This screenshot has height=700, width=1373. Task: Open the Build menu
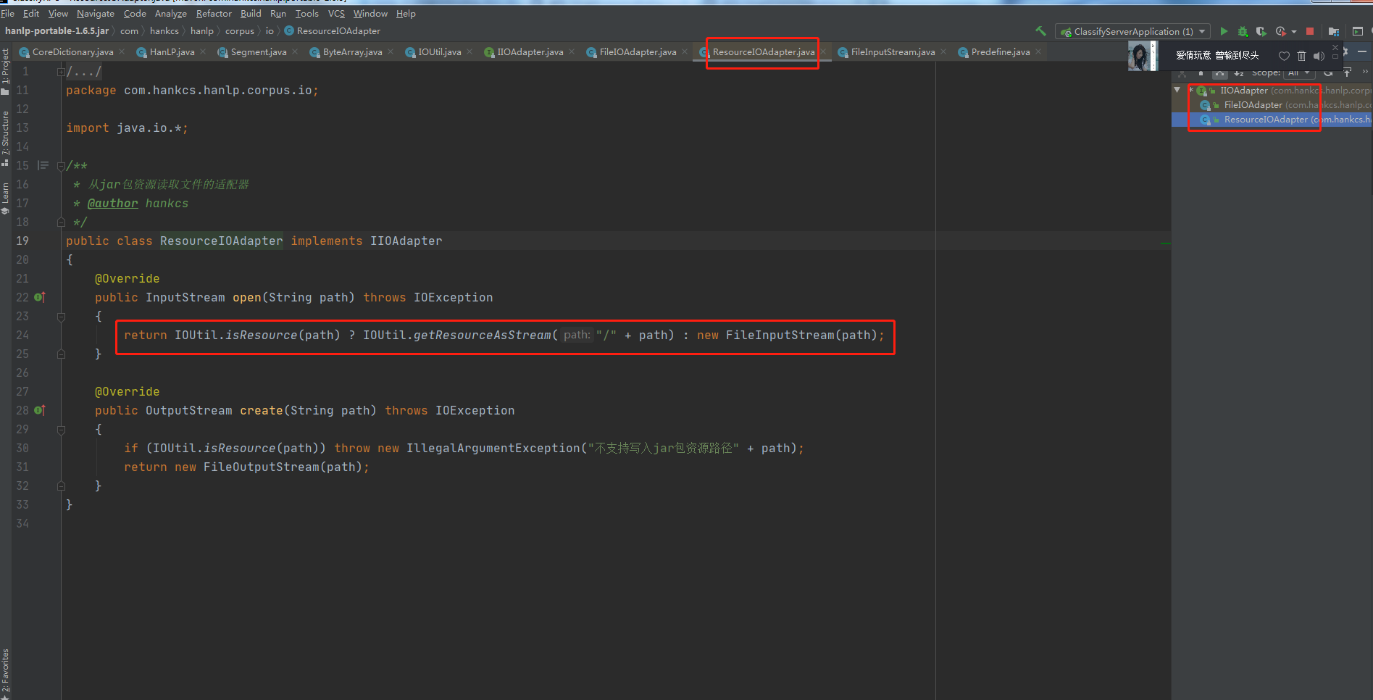click(251, 13)
